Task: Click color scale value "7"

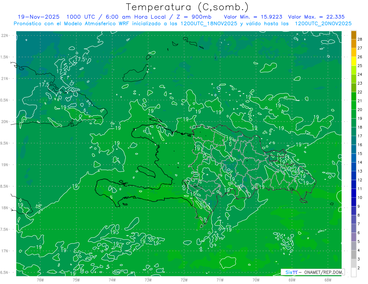Action: [359, 224]
